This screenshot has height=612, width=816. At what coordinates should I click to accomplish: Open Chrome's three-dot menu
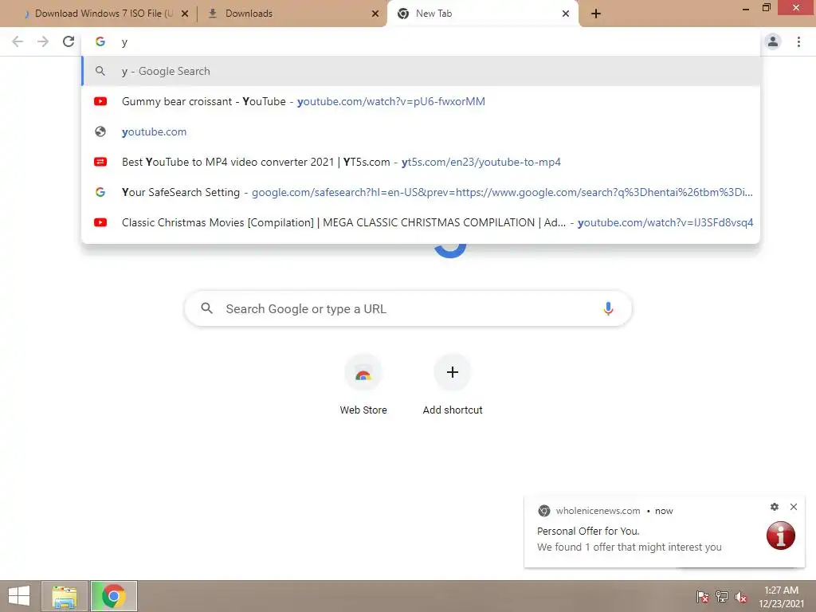(x=798, y=41)
